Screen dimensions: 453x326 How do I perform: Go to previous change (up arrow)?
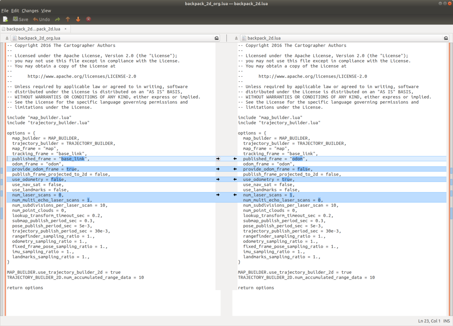click(68, 19)
